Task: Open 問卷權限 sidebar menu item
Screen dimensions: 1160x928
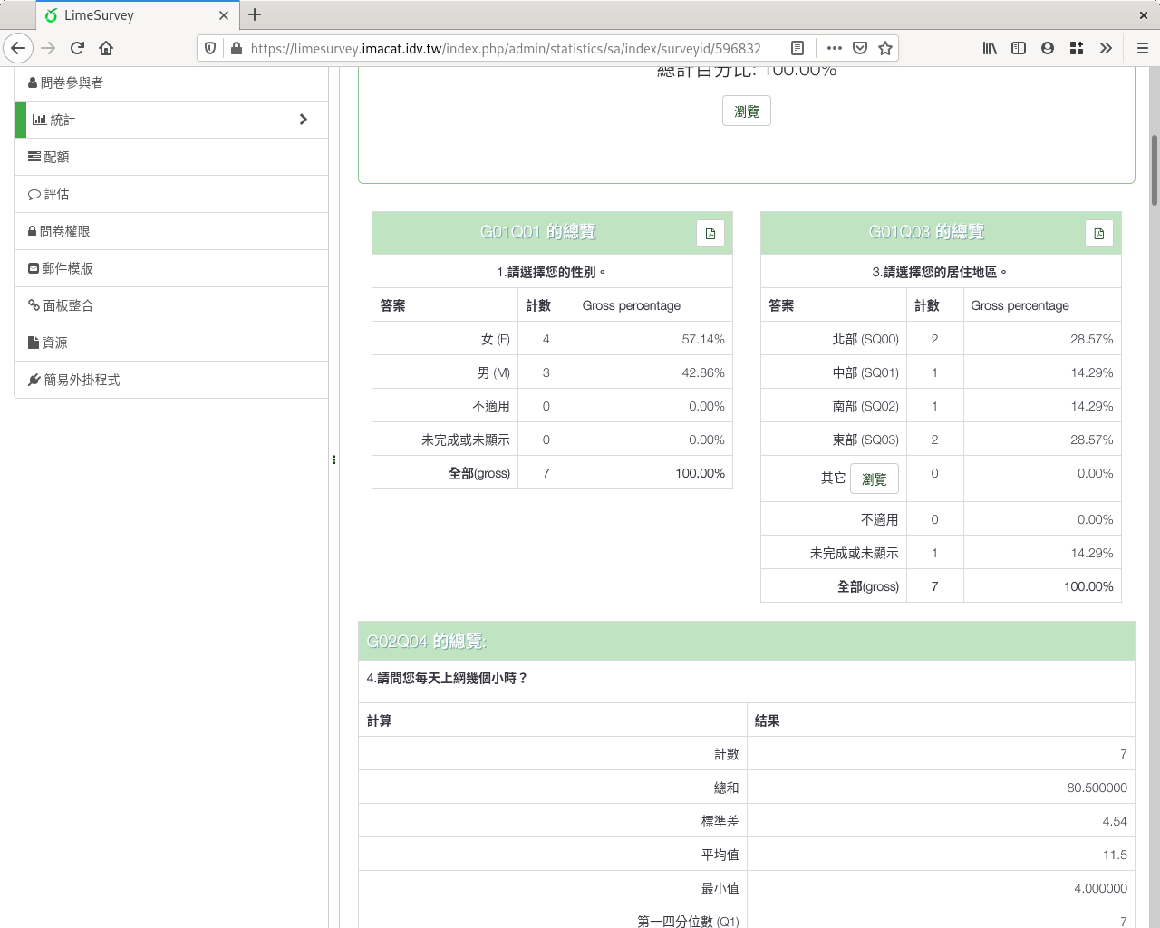Action: click(171, 231)
